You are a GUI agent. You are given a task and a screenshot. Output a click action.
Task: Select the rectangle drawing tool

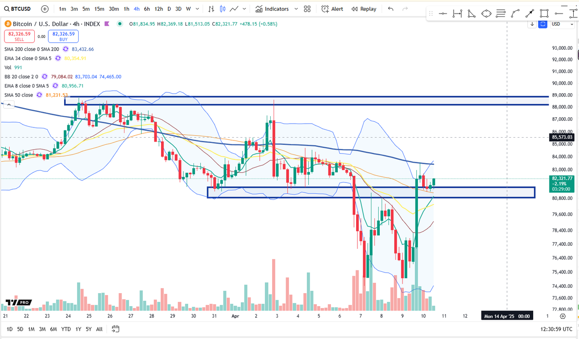544,14
